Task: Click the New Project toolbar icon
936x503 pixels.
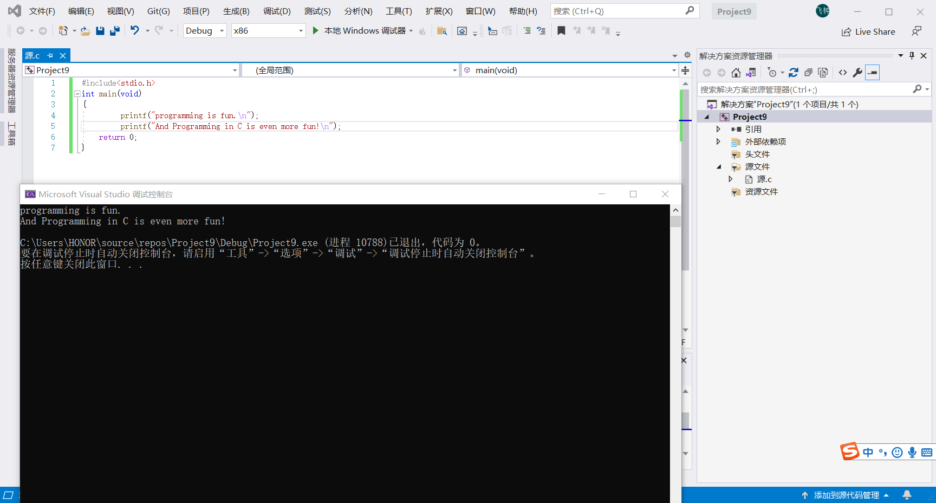Action: [63, 31]
